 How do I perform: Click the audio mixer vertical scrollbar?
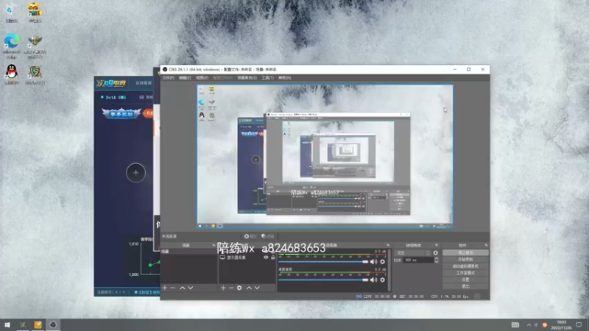(389, 270)
